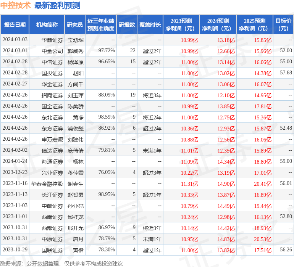Select the 2024预测净利润 column header
The image size is (294, 267).
click(218, 24)
